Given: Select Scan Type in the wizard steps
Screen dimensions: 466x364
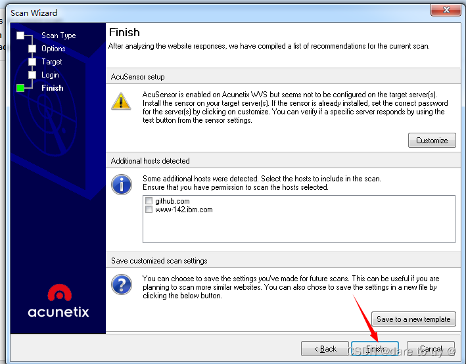Looking at the screenshot, I should click(58, 35).
